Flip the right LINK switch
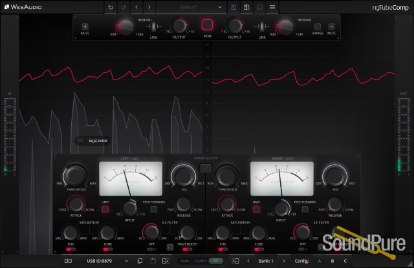The height and width of the screenshot is (268, 414). pyautogui.click(x=261, y=26)
